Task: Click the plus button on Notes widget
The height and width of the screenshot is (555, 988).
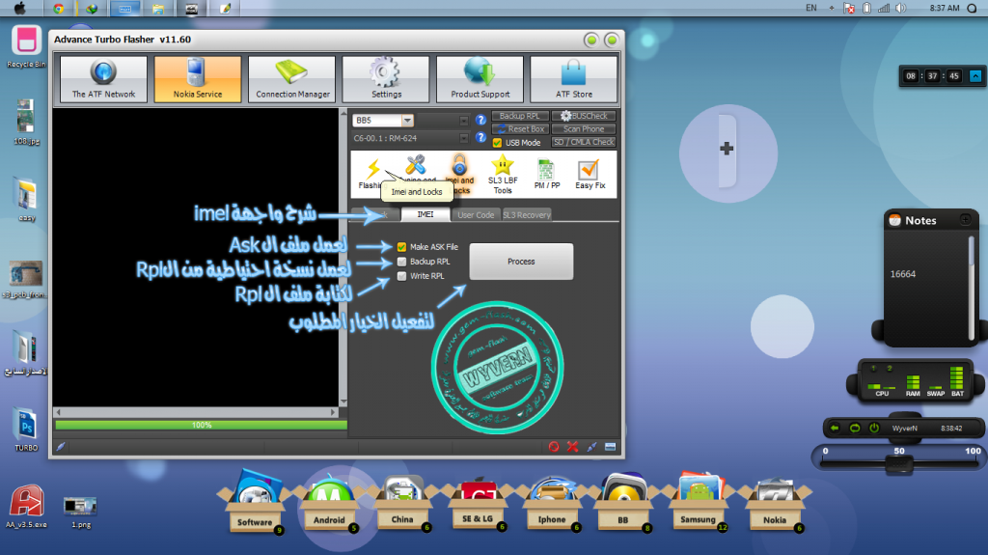Action: coord(965,219)
